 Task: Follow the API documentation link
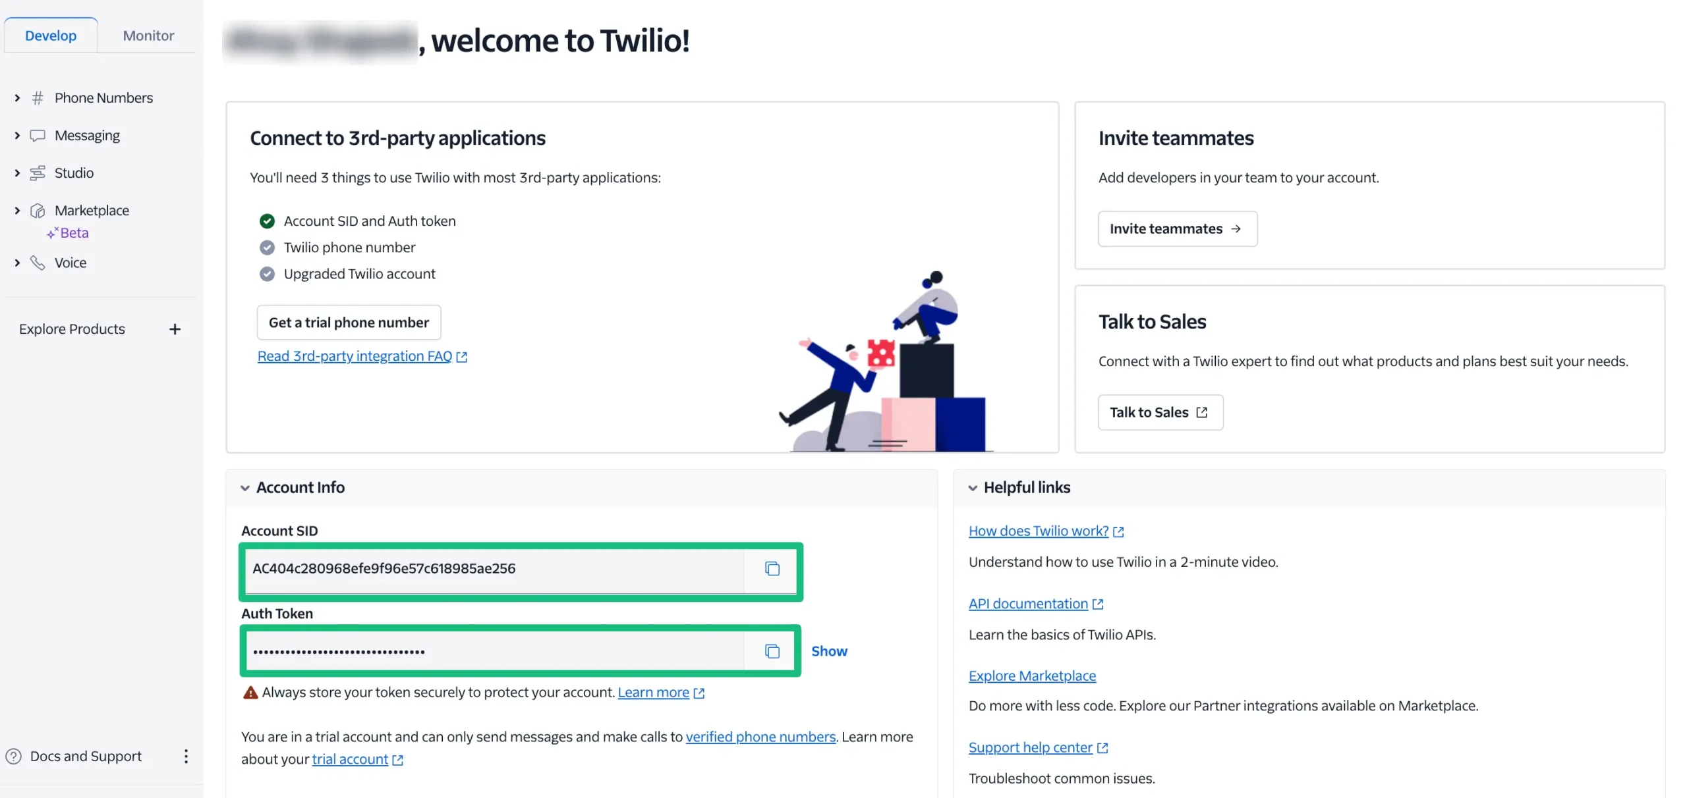pos(1028,603)
